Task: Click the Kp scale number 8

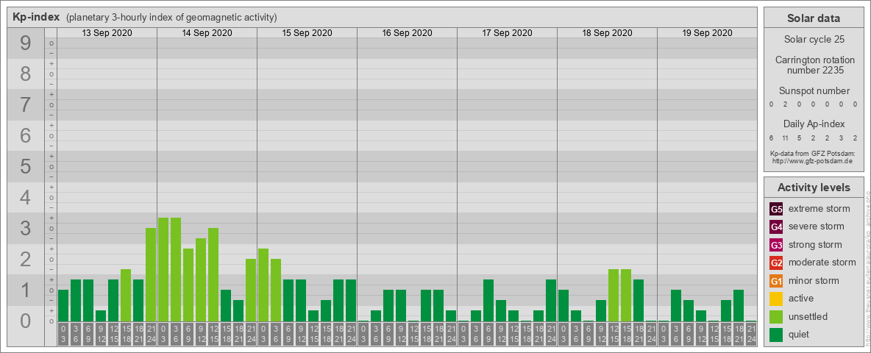Action: [26, 74]
